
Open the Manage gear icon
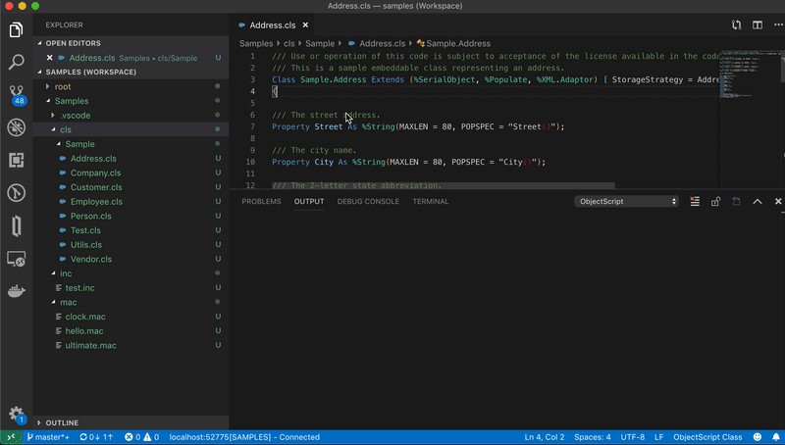point(16,414)
